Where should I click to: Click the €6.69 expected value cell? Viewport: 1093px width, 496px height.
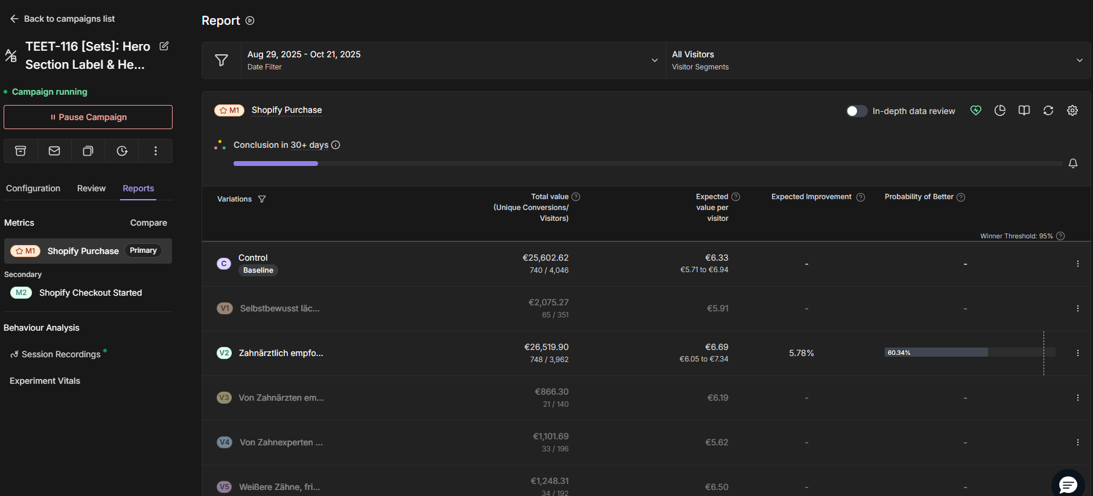(717, 347)
